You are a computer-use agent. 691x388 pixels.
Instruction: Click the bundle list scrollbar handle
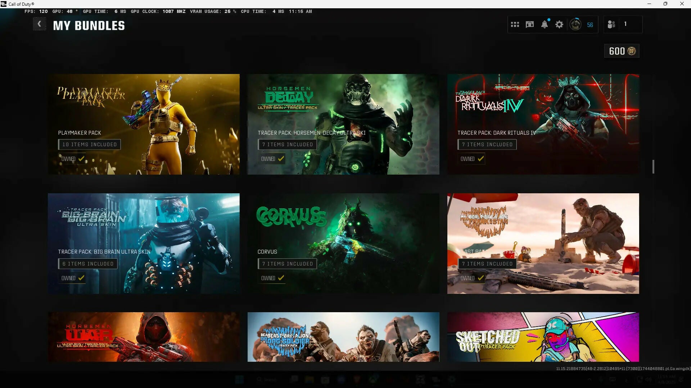coord(653,167)
